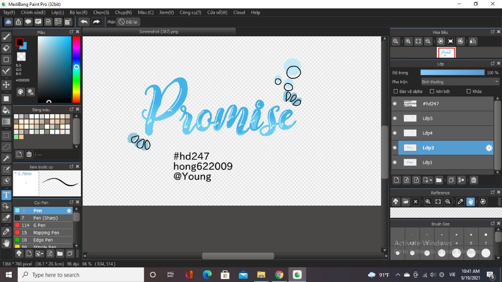Create a new layer in Layer panel
The image size is (502, 282).
(396, 180)
